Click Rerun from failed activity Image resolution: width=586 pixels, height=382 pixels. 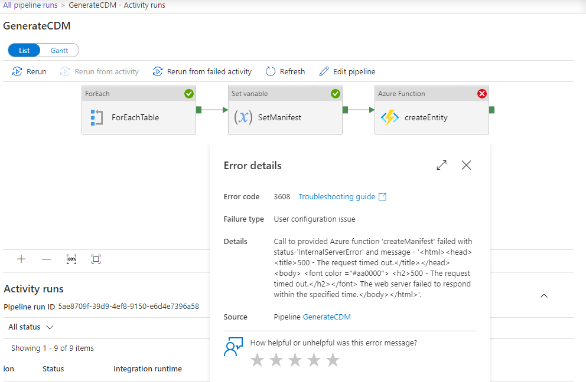[202, 71]
